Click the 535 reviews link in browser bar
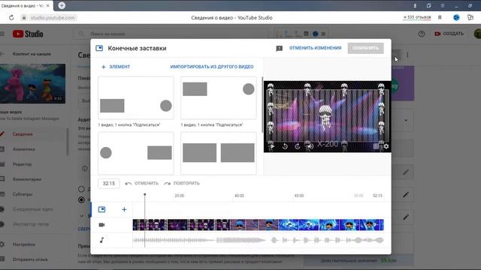Image resolution: width=481 pixels, height=270 pixels. pos(417,17)
